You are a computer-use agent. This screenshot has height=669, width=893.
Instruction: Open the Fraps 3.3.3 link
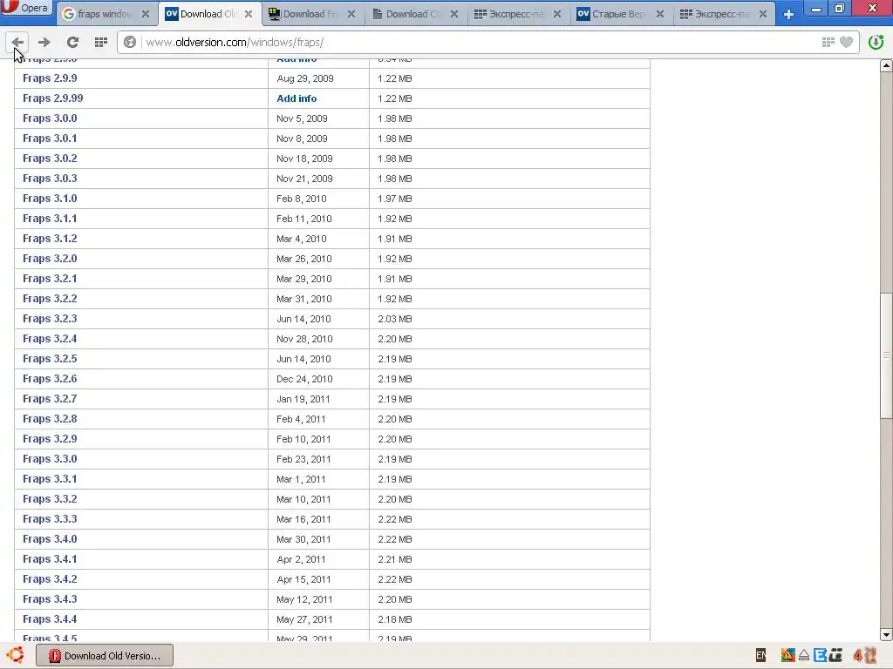pos(50,519)
